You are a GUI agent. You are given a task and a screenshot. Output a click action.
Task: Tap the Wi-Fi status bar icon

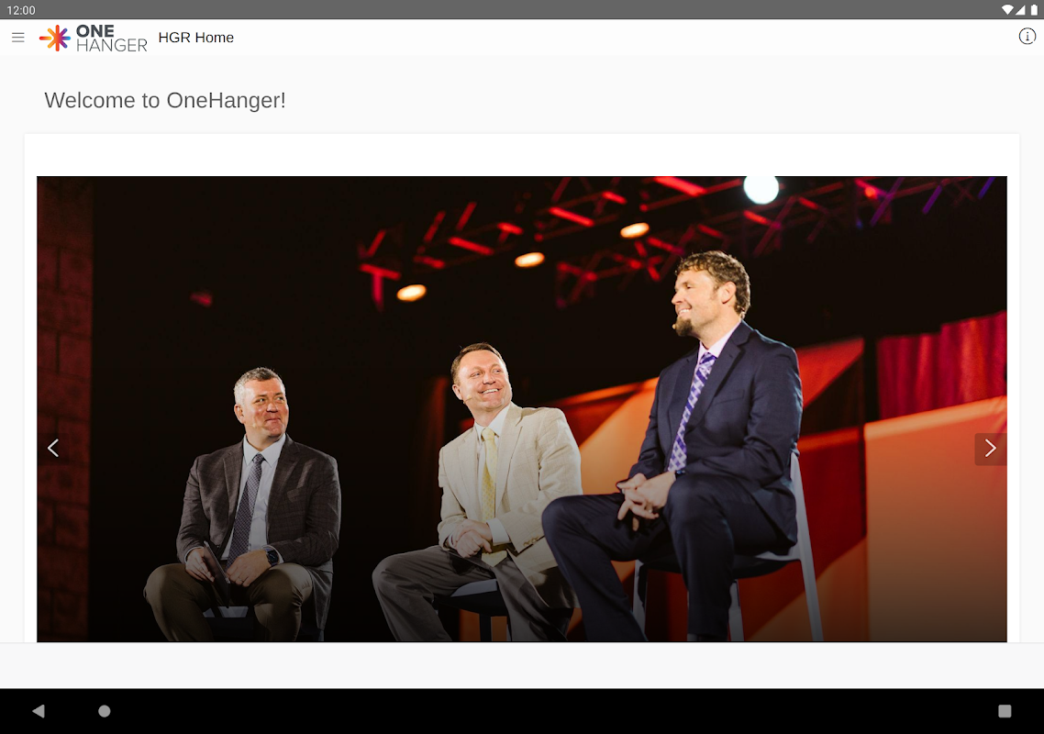(1007, 9)
